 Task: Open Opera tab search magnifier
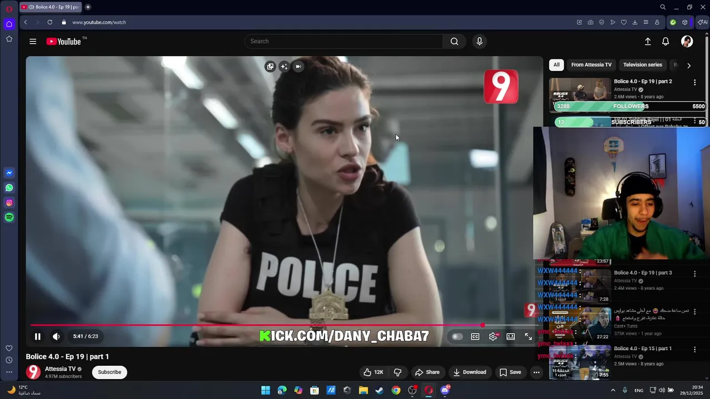click(663, 7)
